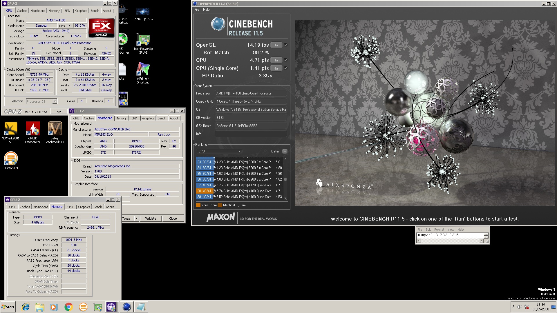The image size is (557, 313).
Task: Open Windows Explorer folder icon in taskbar
Action: tap(40, 307)
